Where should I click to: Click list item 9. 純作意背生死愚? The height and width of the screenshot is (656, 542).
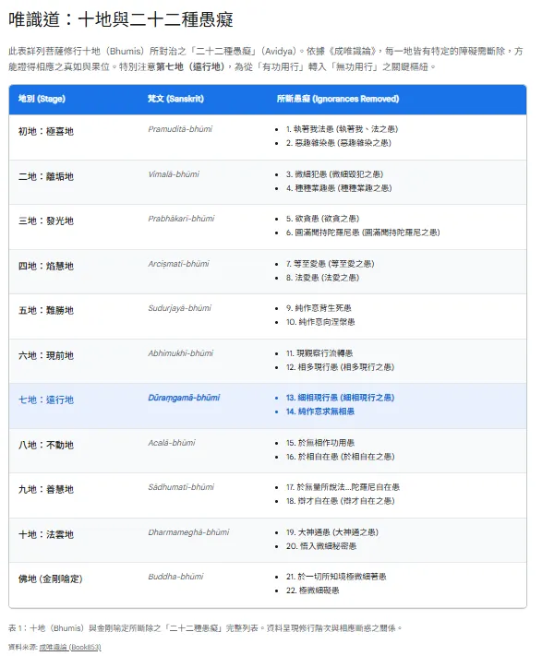(x=319, y=308)
